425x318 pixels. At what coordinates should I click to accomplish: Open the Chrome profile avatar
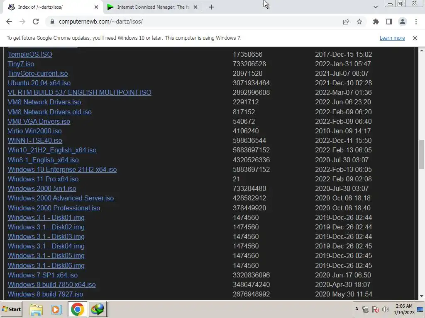click(x=403, y=22)
